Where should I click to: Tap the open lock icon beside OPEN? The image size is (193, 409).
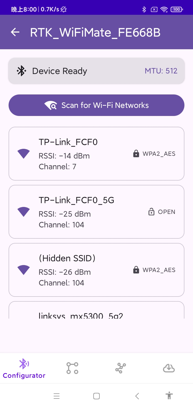(x=151, y=212)
